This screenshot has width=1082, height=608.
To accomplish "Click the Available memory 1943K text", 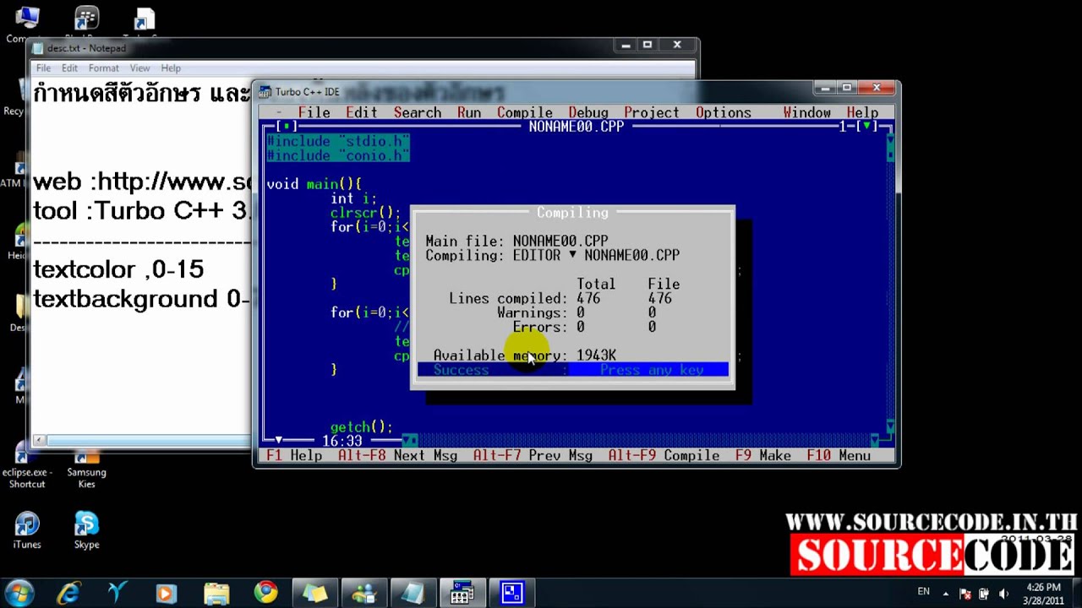I will point(524,356).
